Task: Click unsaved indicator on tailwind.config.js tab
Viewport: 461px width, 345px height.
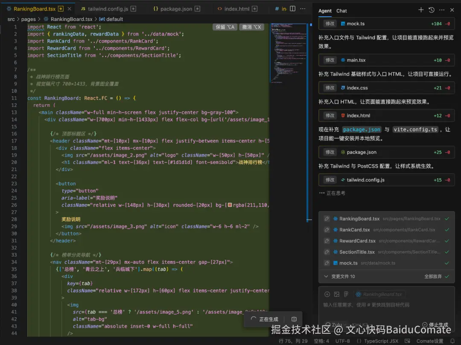Action: 133,9
